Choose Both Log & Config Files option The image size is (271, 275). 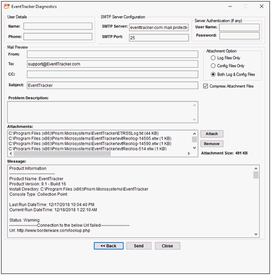click(213, 74)
